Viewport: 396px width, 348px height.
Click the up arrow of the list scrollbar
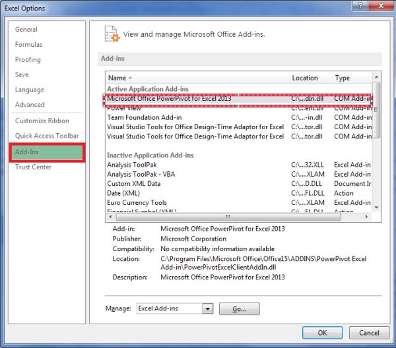376,77
